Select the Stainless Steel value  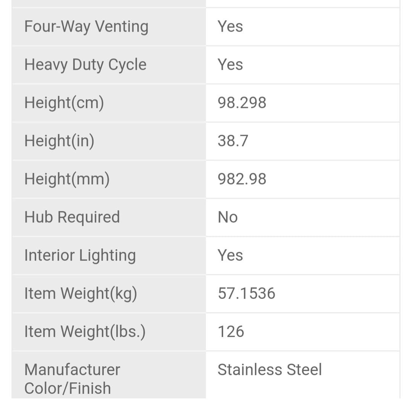click(270, 370)
